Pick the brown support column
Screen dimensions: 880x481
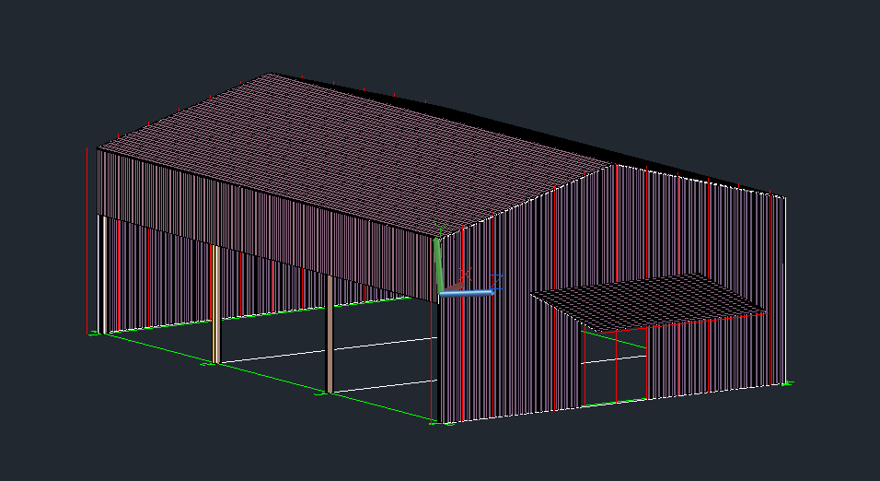click(330, 334)
